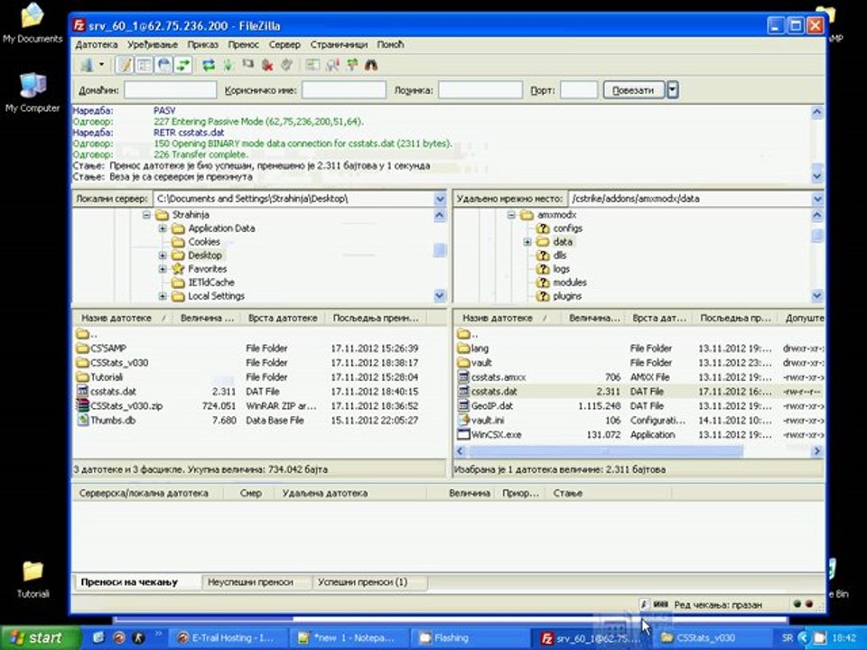Click the cancel current operation icon

247,65
